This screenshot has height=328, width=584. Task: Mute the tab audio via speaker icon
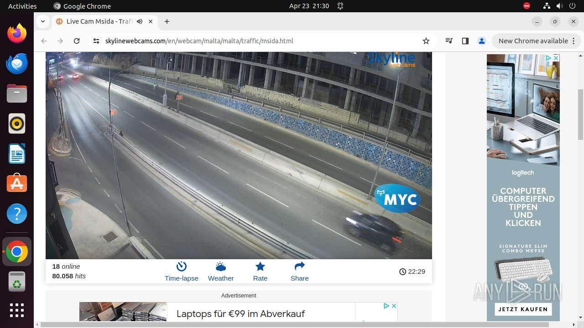point(140,21)
